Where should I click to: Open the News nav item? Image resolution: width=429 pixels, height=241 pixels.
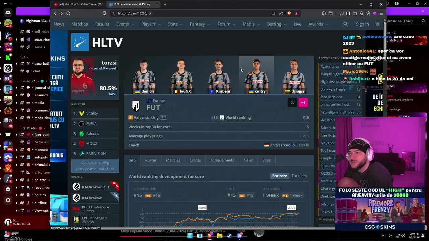tap(59, 24)
